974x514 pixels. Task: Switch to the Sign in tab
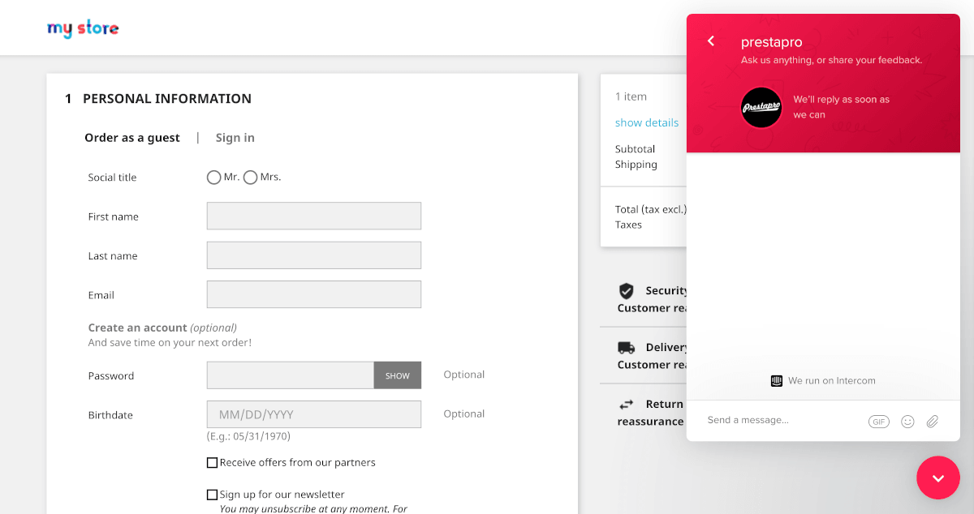235,138
